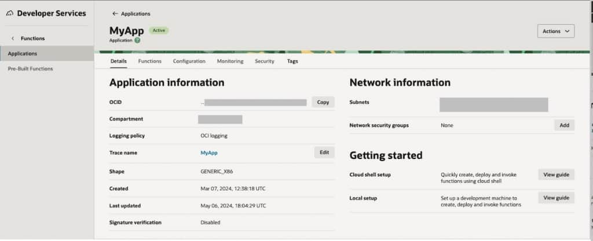Screen dimensions: 593x241
Task: Select the Details tab
Action: click(x=118, y=61)
